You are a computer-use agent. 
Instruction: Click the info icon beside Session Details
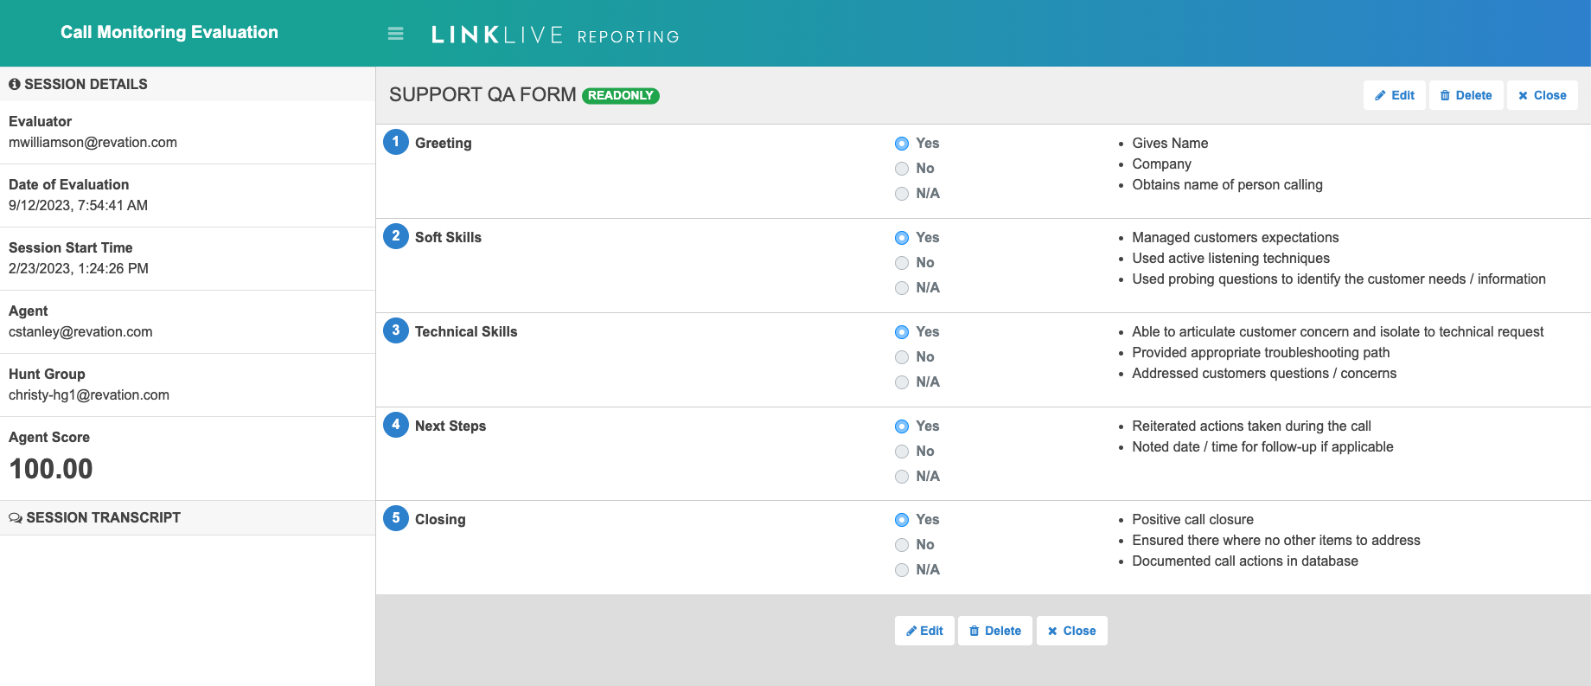click(15, 84)
